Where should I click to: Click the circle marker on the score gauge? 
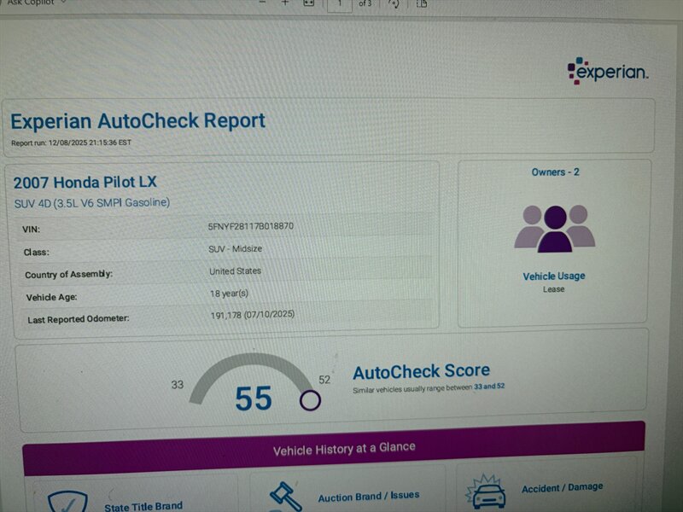310,399
